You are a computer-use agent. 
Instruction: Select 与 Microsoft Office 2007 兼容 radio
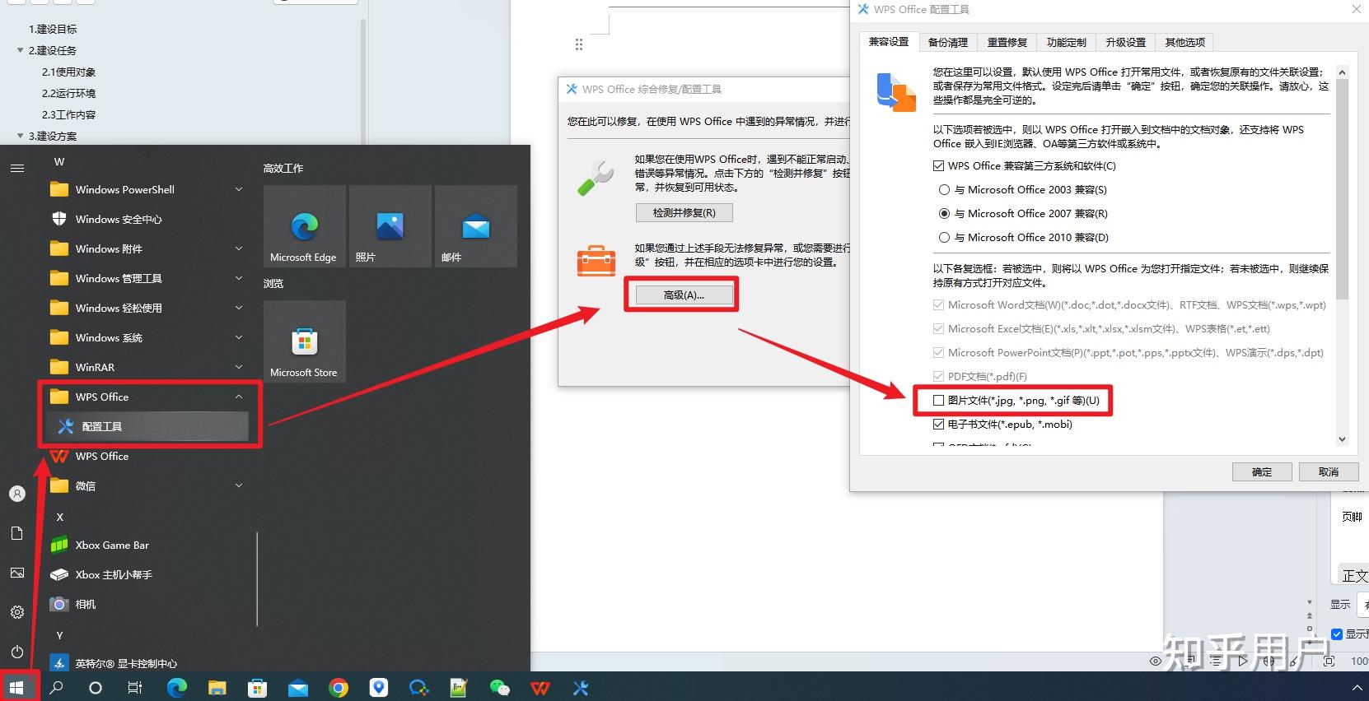(944, 213)
